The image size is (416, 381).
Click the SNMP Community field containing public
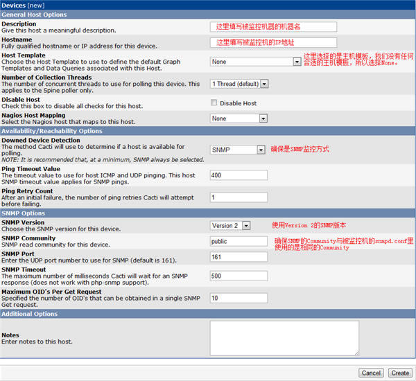(239, 241)
